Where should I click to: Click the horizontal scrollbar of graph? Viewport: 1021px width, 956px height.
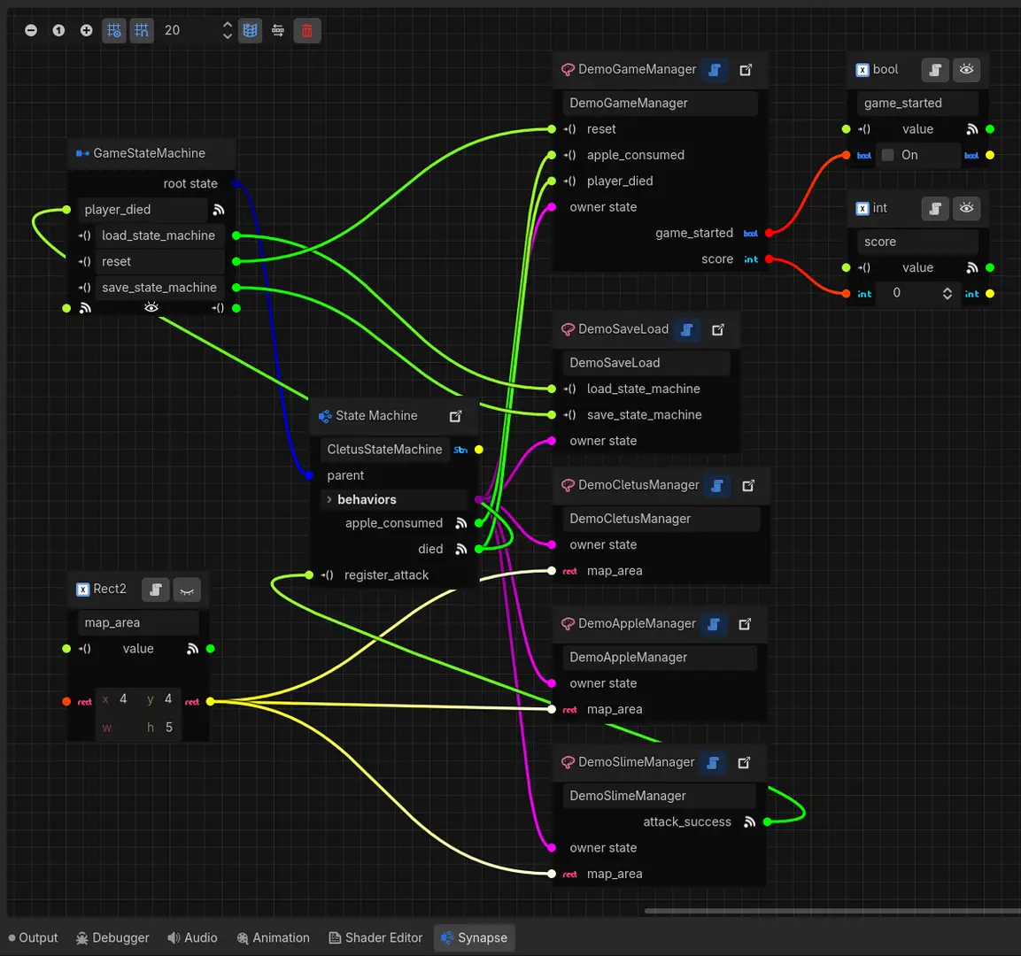pos(832,911)
